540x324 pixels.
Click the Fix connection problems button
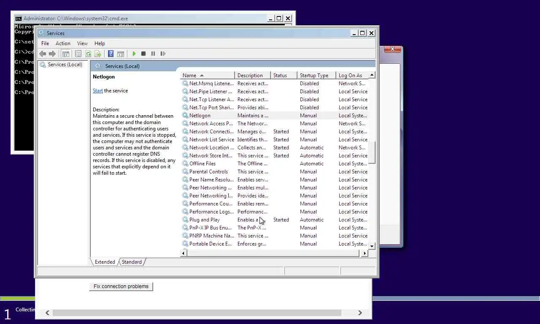[121, 286]
